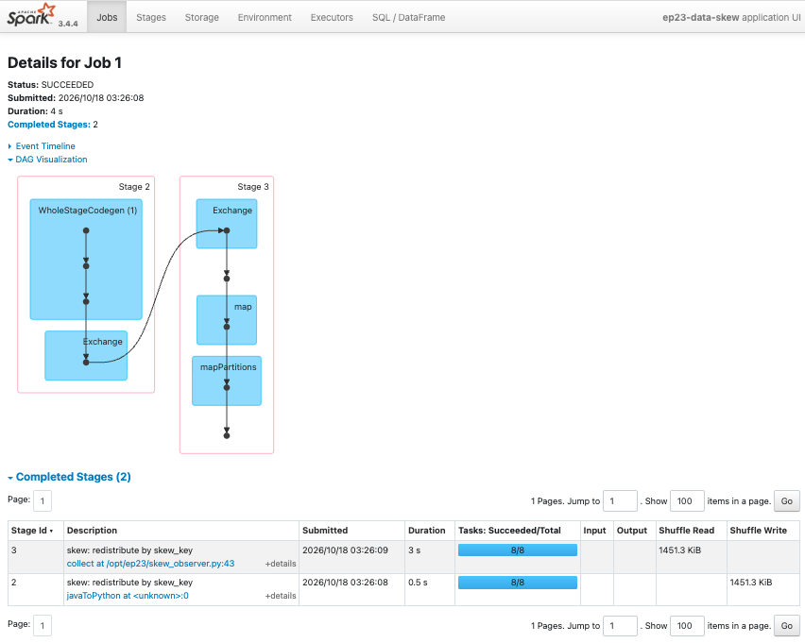Open the Jobs tab
This screenshot has height=643, width=805.
[x=107, y=17]
